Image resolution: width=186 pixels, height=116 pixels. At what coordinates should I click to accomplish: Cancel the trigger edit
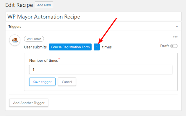[67, 82]
